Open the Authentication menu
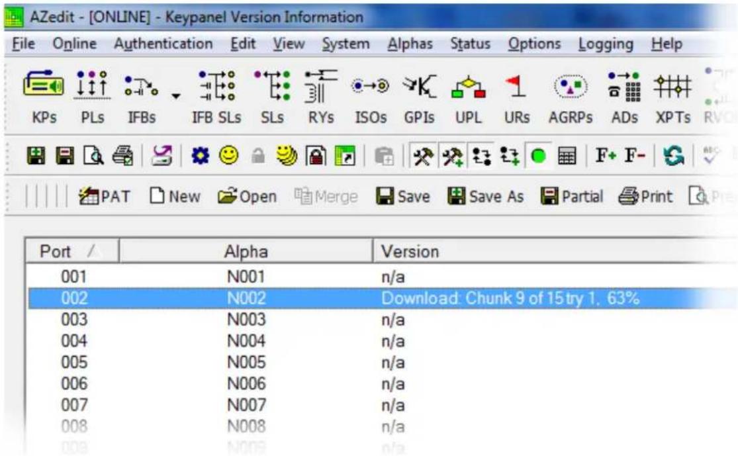The height and width of the screenshot is (456, 738). 163,44
